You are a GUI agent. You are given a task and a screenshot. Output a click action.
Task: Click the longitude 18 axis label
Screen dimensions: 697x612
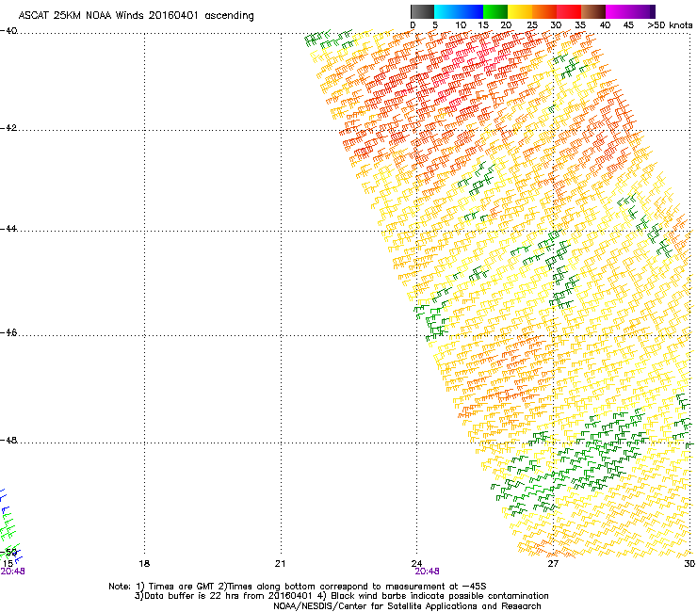click(x=144, y=564)
